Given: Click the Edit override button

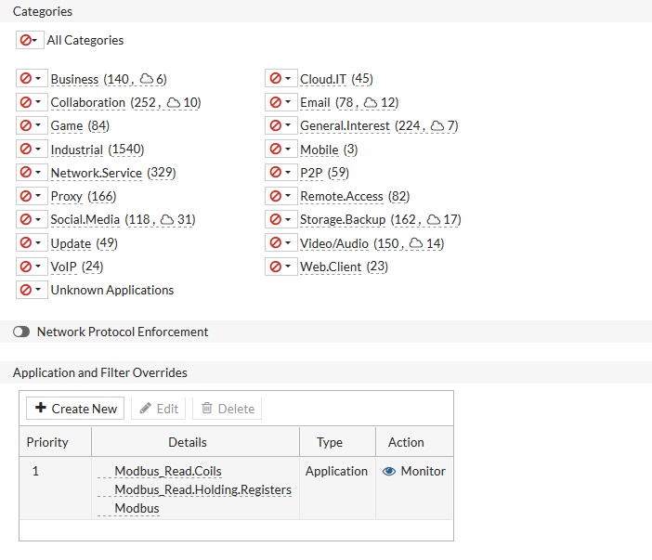Looking at the screenshot, I should click(x=159, y=409).
